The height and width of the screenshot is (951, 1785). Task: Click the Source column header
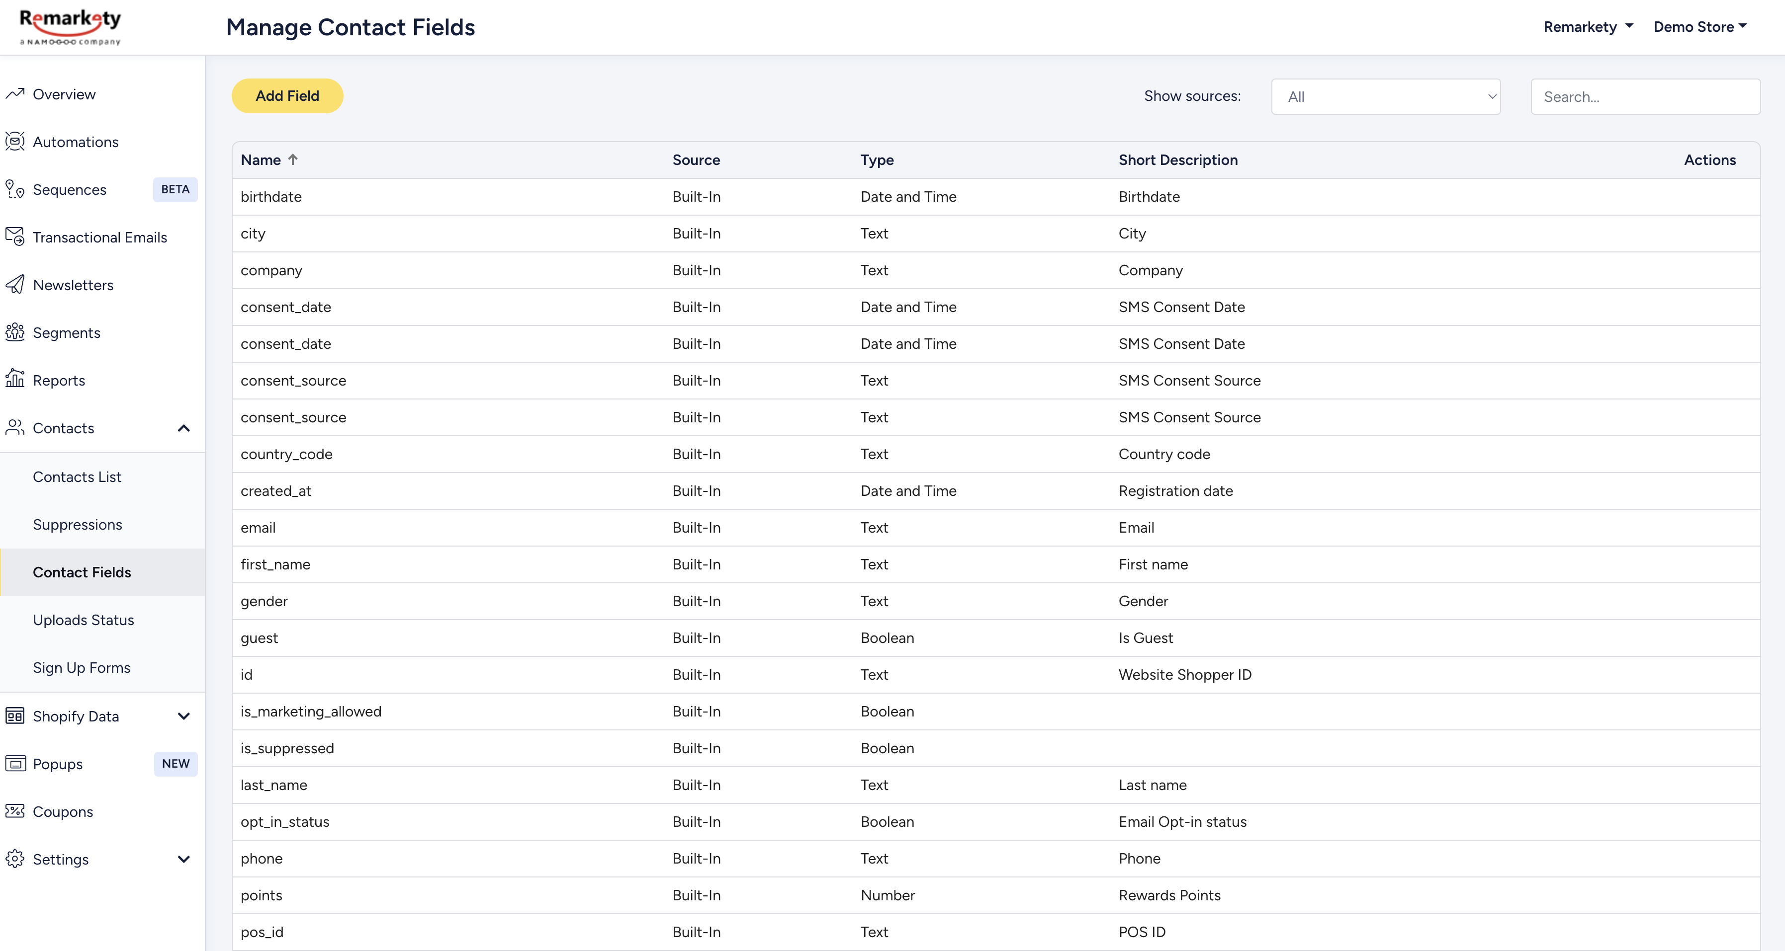tap(696, 160)
